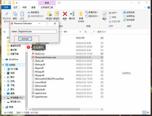Viewport: 152px width, 116px height.
Task: Click the red 删除 Delete icon
Action: click(65, 14)
